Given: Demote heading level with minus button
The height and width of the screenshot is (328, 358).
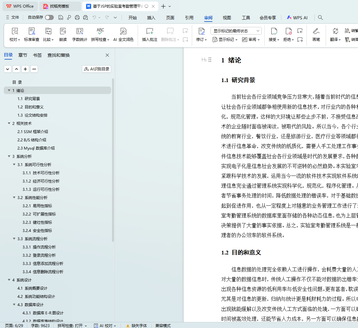Looking at the screenshot, I should 34,69.
